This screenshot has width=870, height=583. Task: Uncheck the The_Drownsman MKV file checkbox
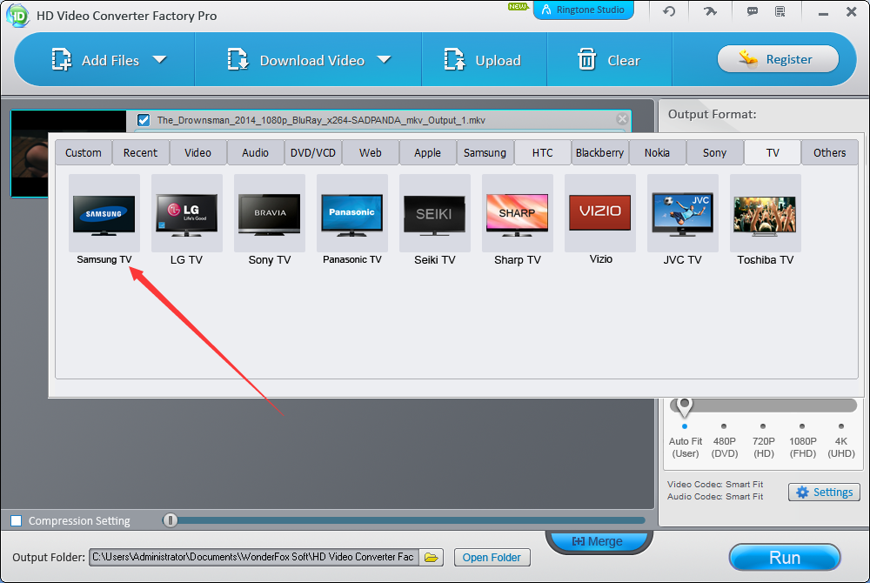coord(144,120)
